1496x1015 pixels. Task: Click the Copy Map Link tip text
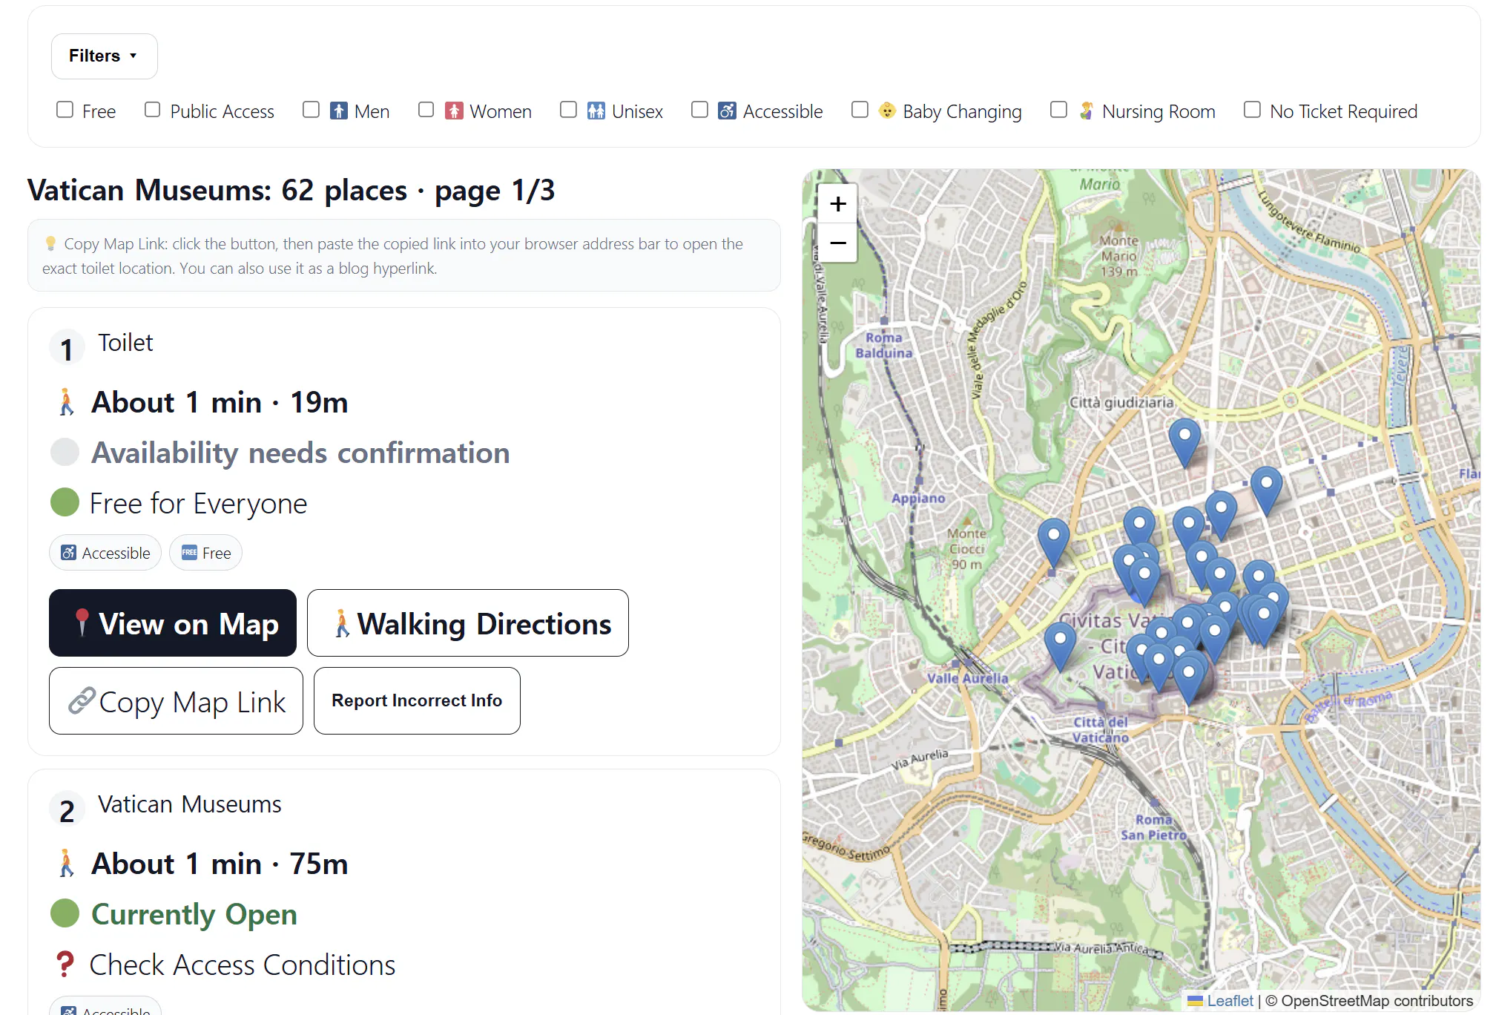pos(393,256)
